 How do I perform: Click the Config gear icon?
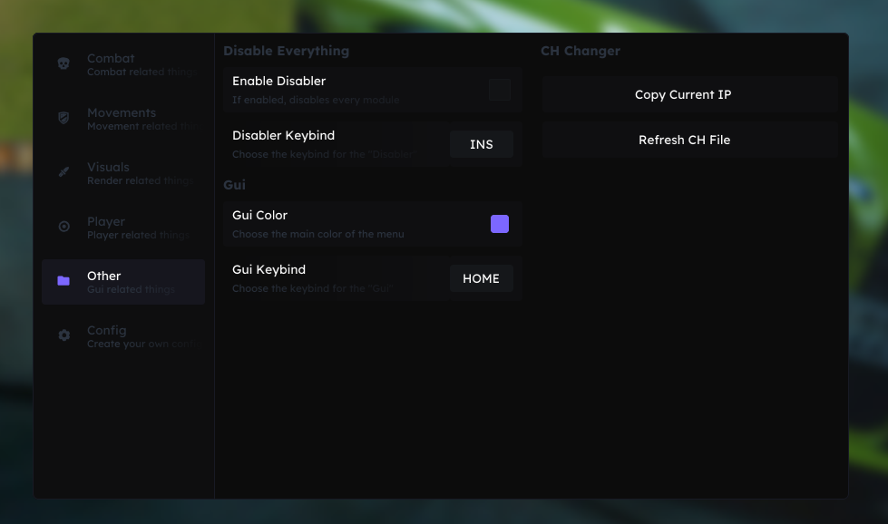[x=63, y=335]
